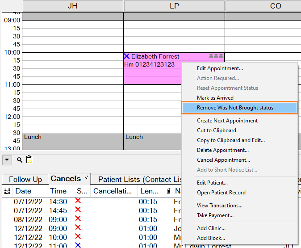Click the blue X status for 12/12/22 11:00

(x=79, y=245)
